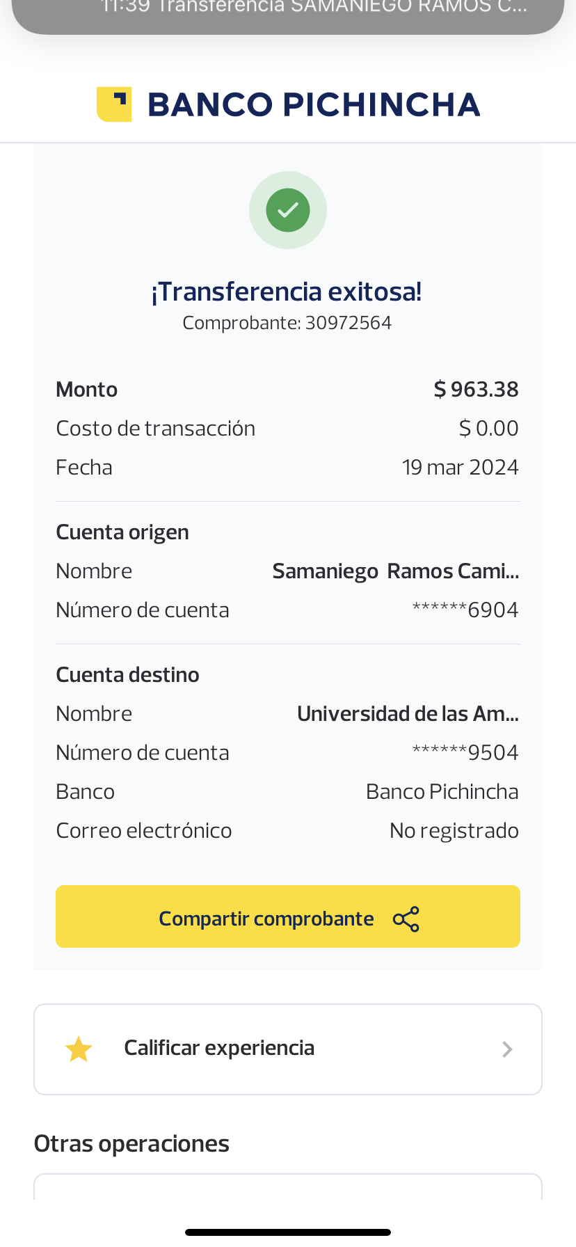Tap the Transferencia exitosa heading
This screenshot has height=1247, width=576.
pyautogui.click(x=287, y=292)
